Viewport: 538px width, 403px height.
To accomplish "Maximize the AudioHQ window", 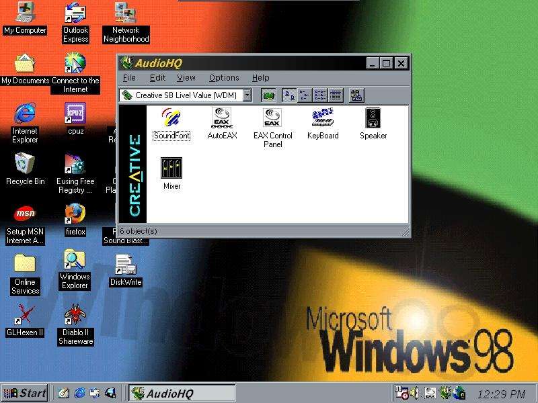I will coord(386,63).
